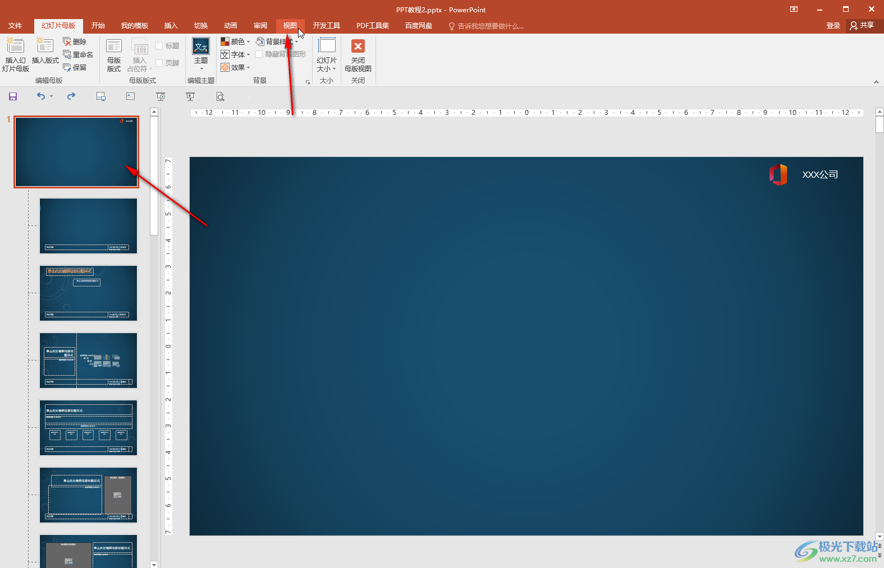Select slide master thumbnail number 1
This screenshot has height=568, width=884.
[x=76, y=152]
